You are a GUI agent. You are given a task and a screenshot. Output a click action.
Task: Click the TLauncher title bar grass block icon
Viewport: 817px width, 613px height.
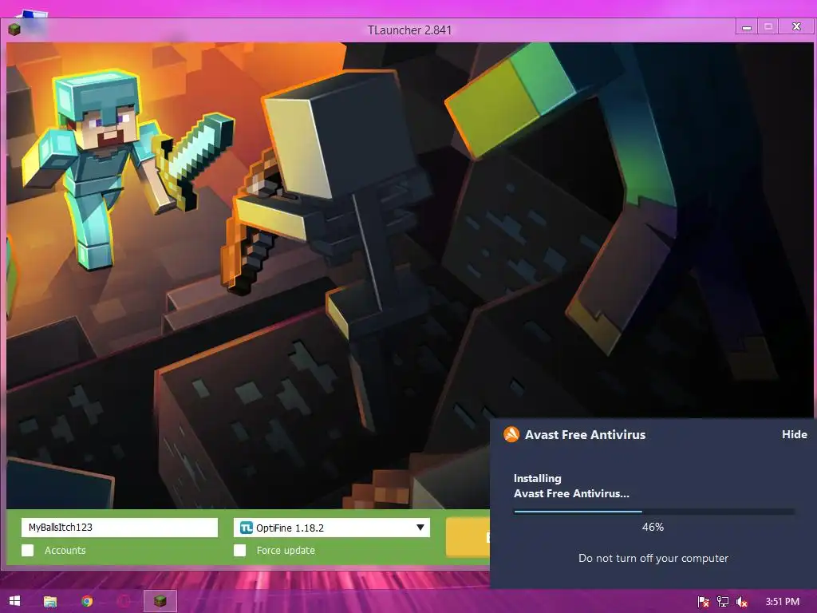tap(14, 30)
